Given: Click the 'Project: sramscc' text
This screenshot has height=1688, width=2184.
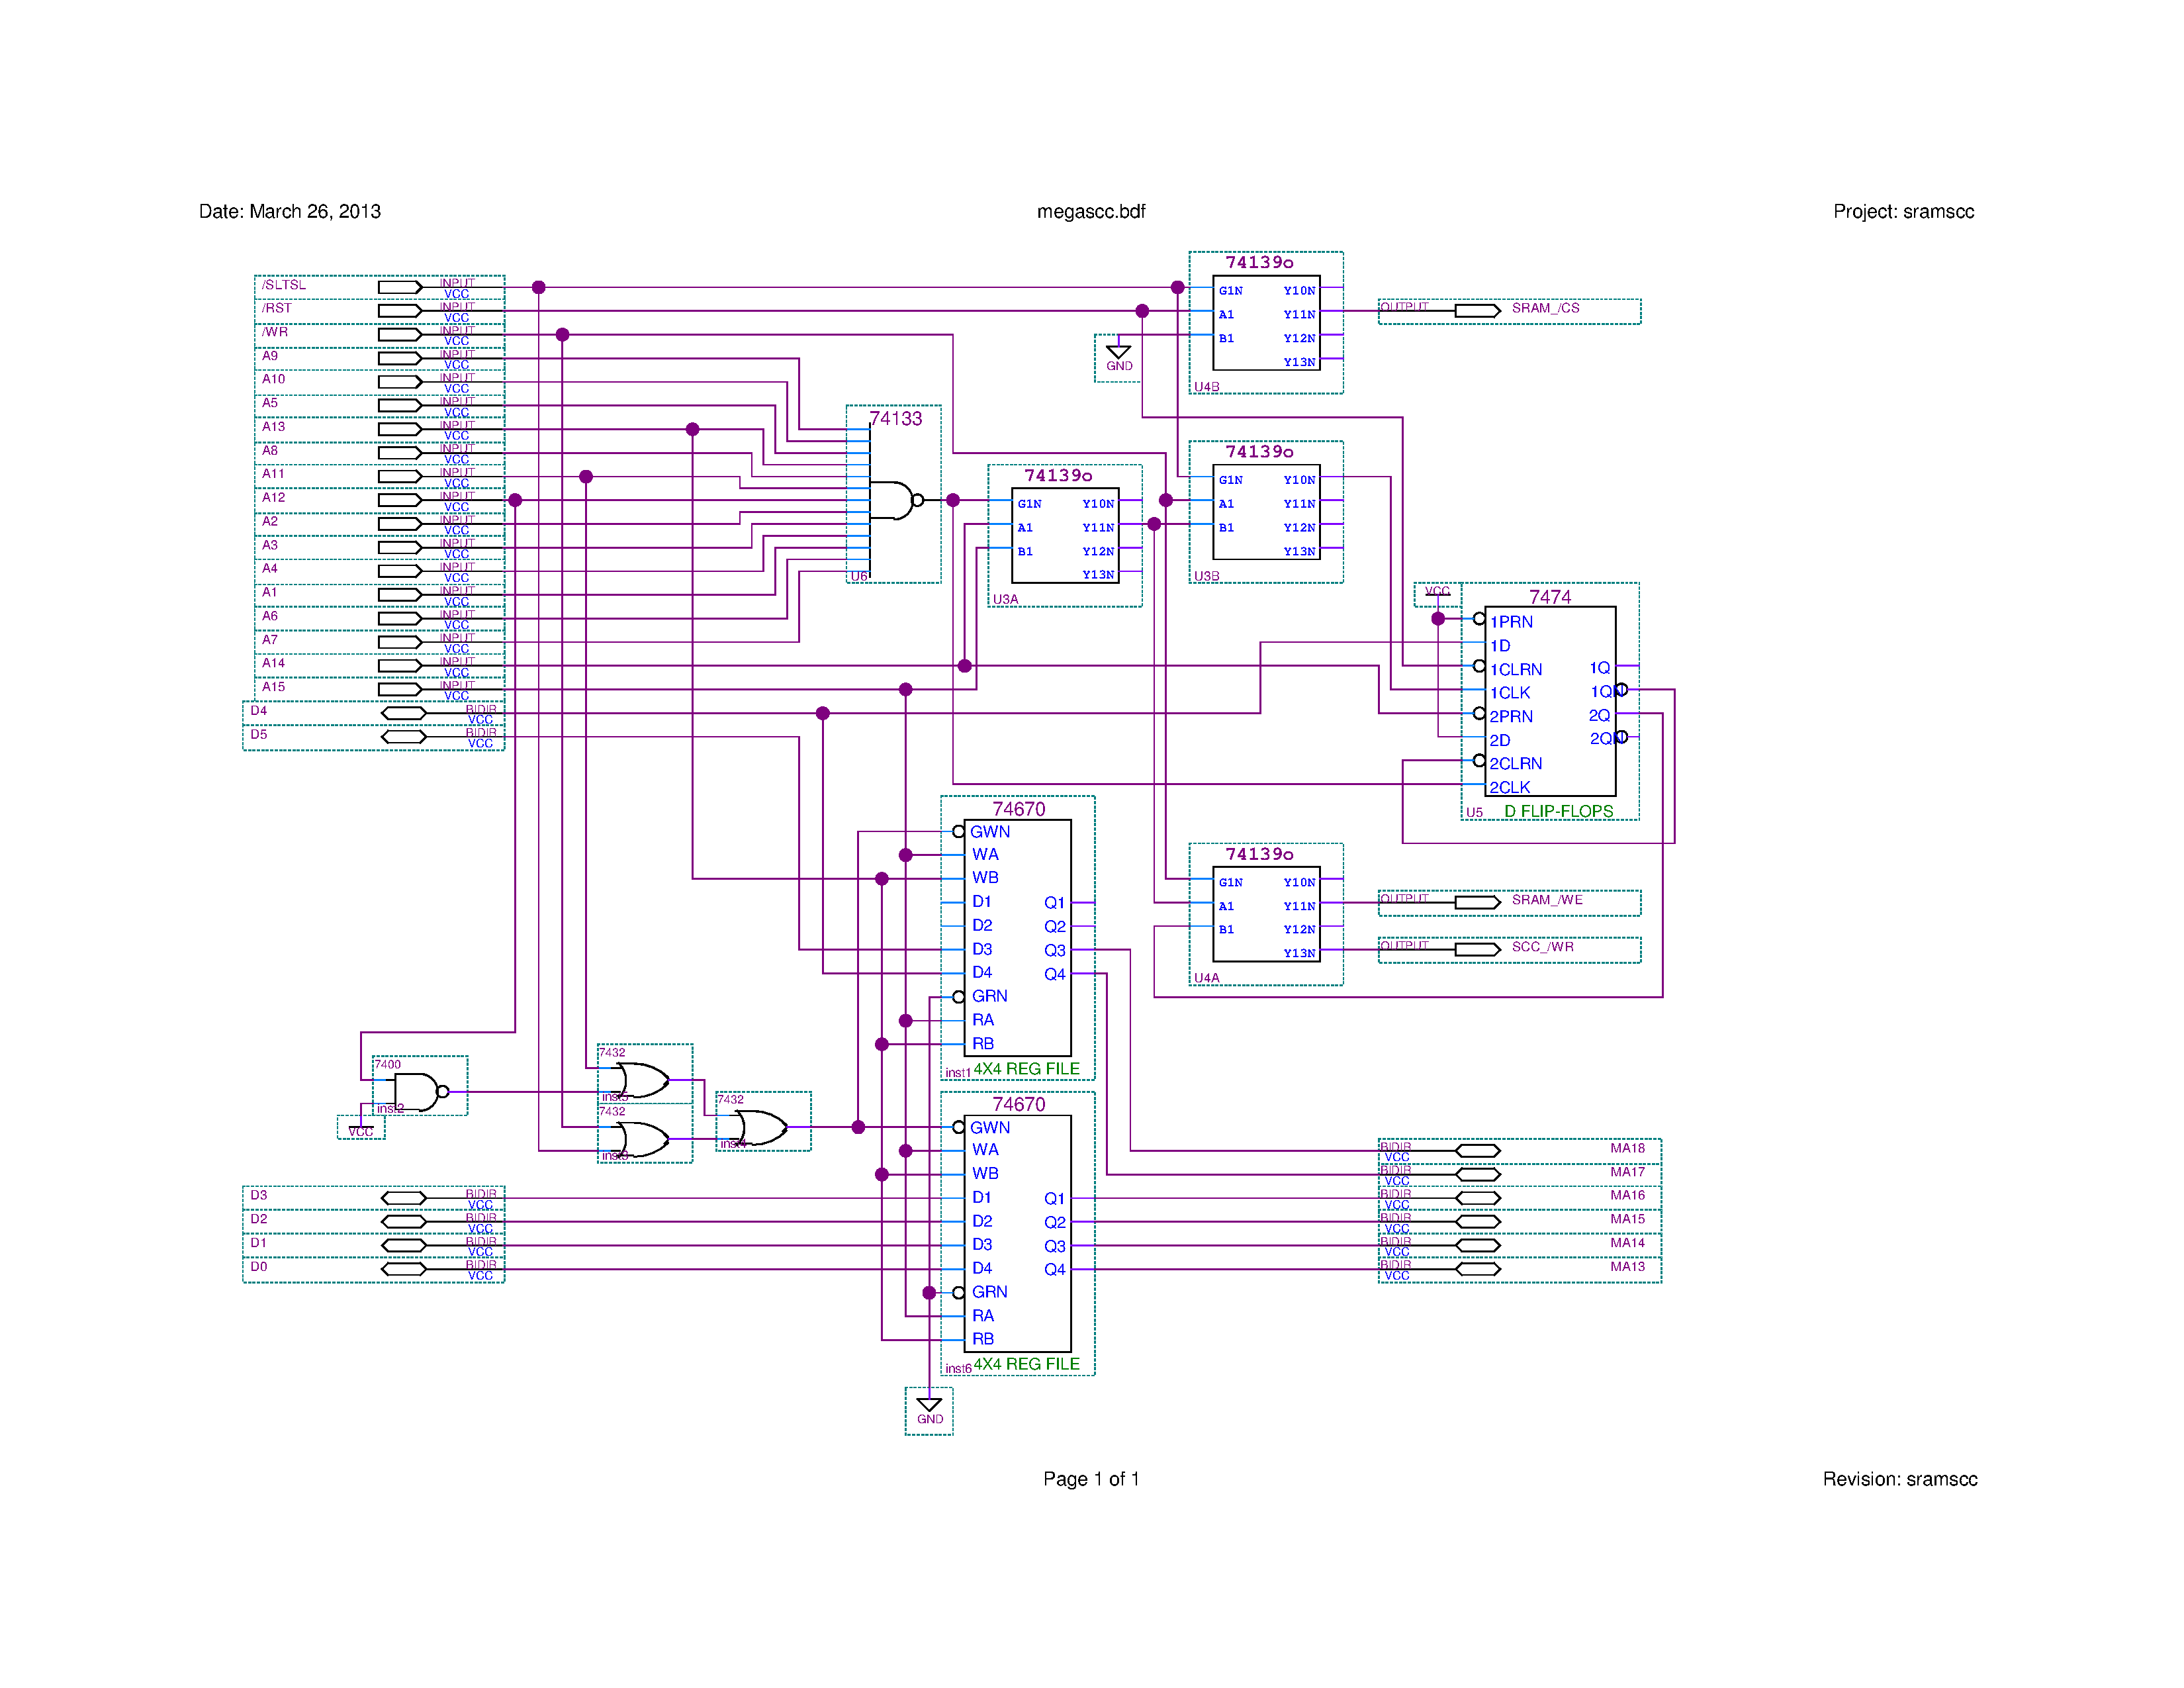Looking at the screenshot, I should click(1903, 212).
